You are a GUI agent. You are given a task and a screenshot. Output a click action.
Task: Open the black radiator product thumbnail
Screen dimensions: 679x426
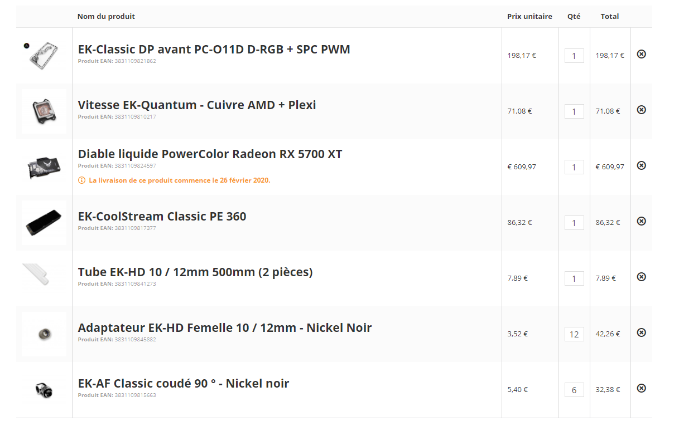[44, 223]
